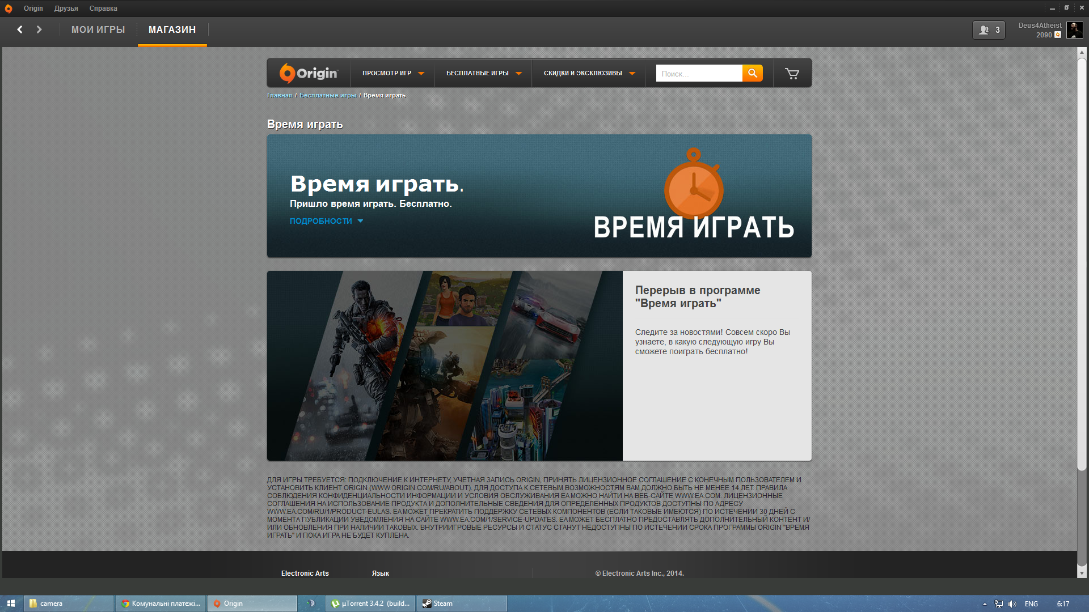The height and width of the screenshot is (612, 1089).
Task: Click the games collage promo image
Action: pos(445,365)
